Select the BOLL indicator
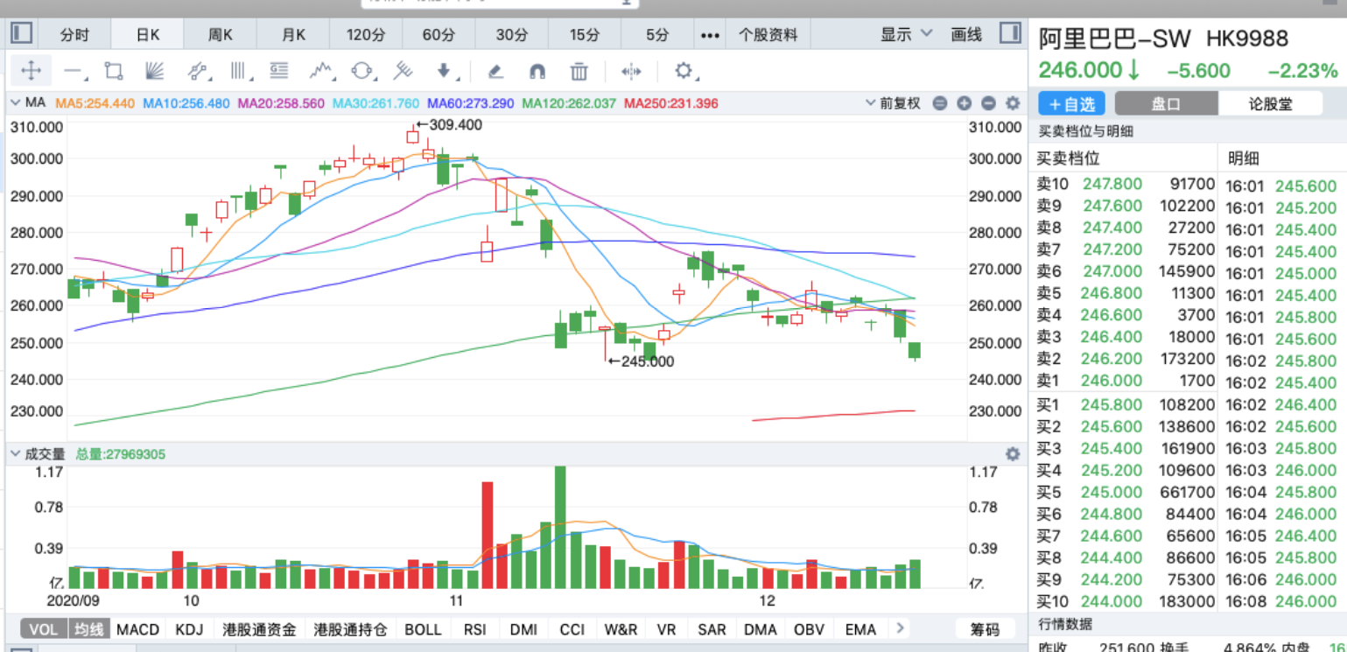This screenshot has width=1347, height=652. 423,629
